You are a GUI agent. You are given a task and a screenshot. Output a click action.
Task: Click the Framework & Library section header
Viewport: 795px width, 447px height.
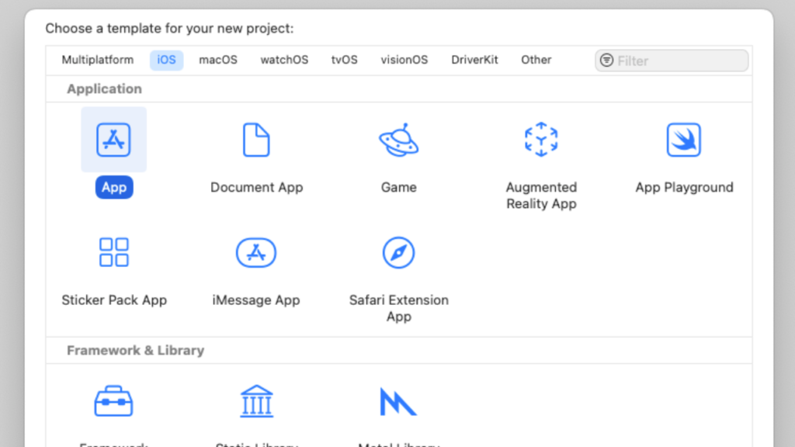135,351
